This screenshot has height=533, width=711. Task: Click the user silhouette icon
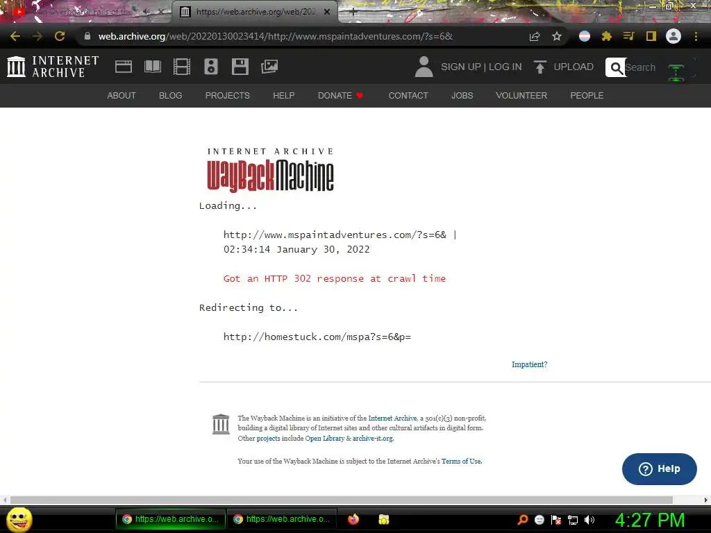click(424, 67)
